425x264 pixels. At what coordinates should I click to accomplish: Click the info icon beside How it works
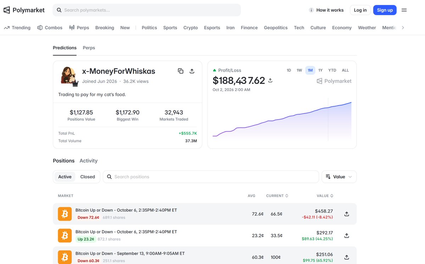pos(311,10)
